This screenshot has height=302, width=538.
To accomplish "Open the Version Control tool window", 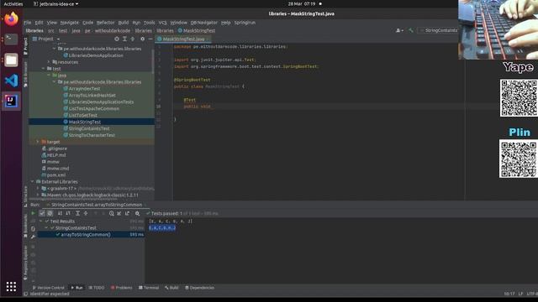I will tap(48, 288).
